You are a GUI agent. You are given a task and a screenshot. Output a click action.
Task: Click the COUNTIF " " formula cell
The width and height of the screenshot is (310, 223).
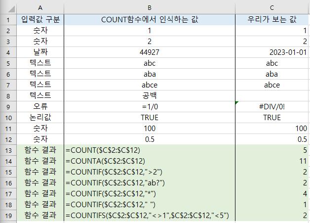150,205
